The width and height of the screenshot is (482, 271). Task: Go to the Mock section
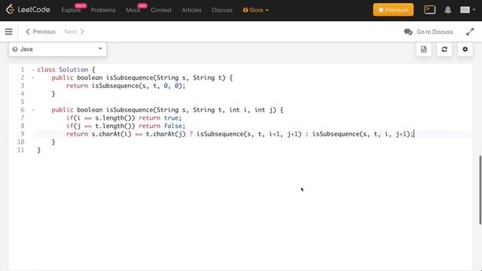pos(133,10)
